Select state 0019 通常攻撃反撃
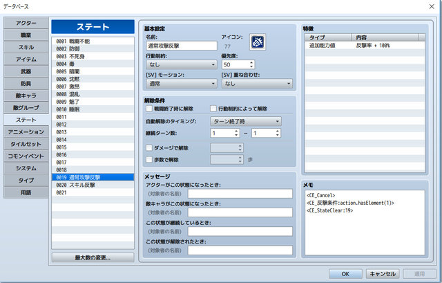The width and height of the screenshot is (442, 283). [93, 177]
